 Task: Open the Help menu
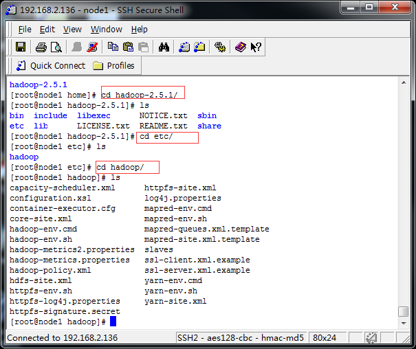click(x=140, y=30)
